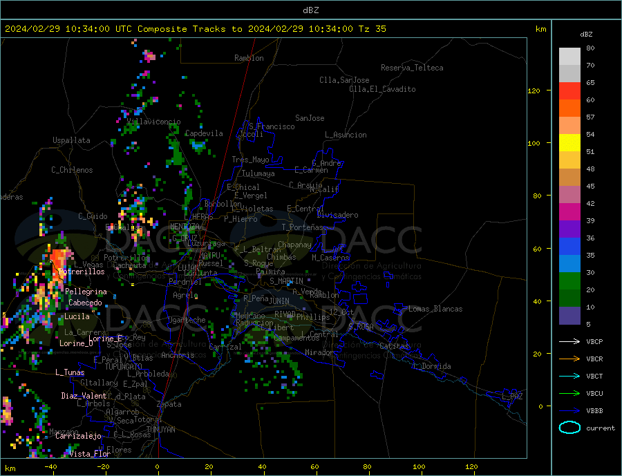This screenshot has height=476, width=622.
Task: Select the 'current' legend label
Action: pyautogui.click(x=601, y=428)
